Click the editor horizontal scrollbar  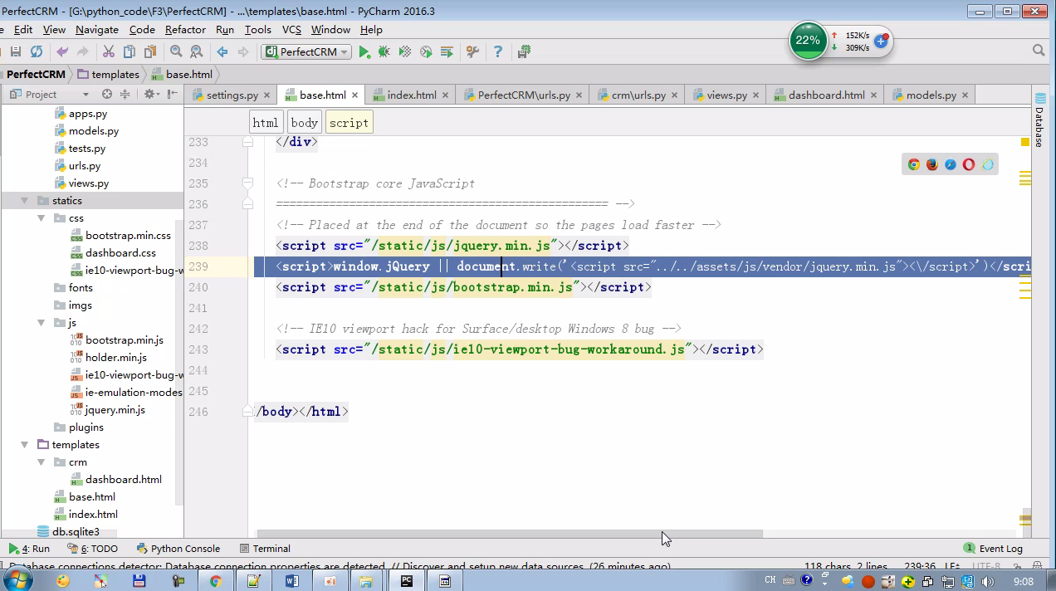509,534
